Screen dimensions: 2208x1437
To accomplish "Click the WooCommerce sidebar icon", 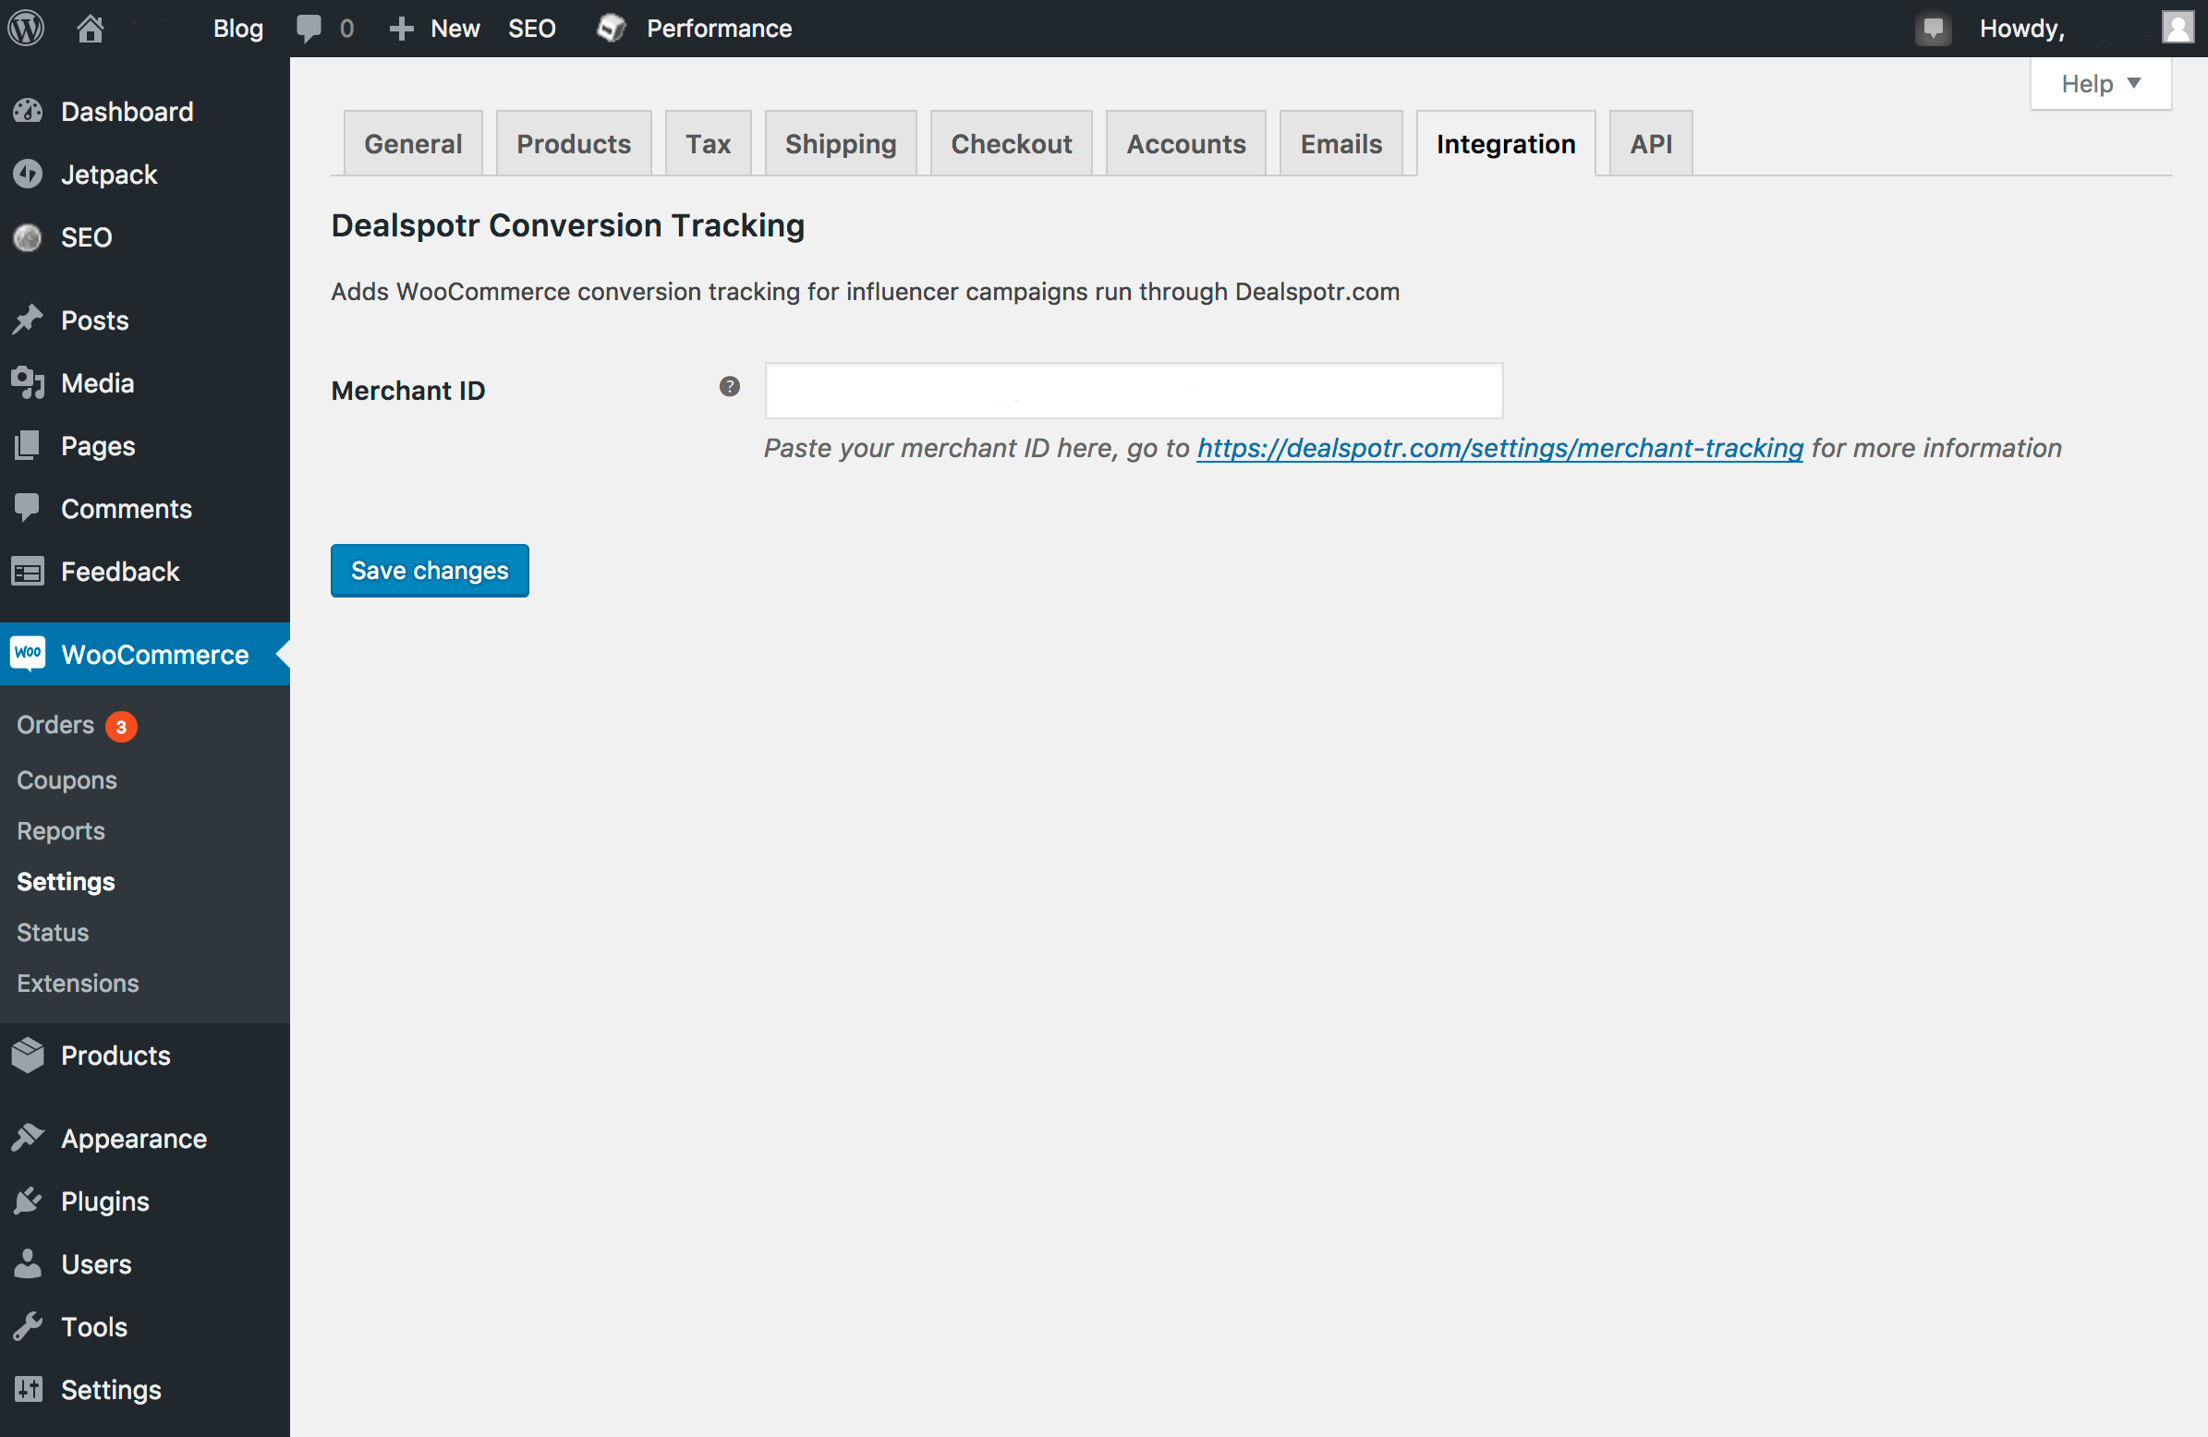I will pyautogui.click(x=28, y=653).
